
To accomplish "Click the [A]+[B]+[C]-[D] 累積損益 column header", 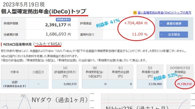I will [180, 72].
